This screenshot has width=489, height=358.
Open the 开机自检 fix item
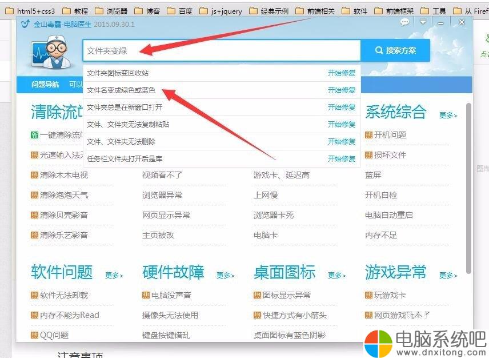[x=381, y=195]
